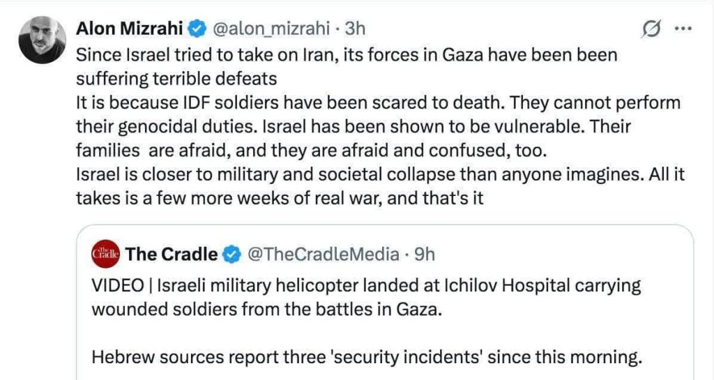Viewport: 714px width, 380px height.
Task: Click The Cradle red logo avatar
Action: (x=107, y=254)
